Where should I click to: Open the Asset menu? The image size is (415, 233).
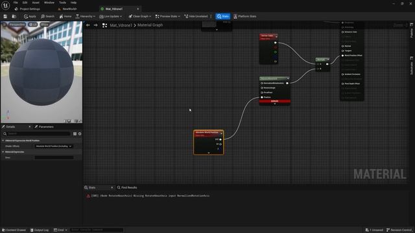(36, 3)
